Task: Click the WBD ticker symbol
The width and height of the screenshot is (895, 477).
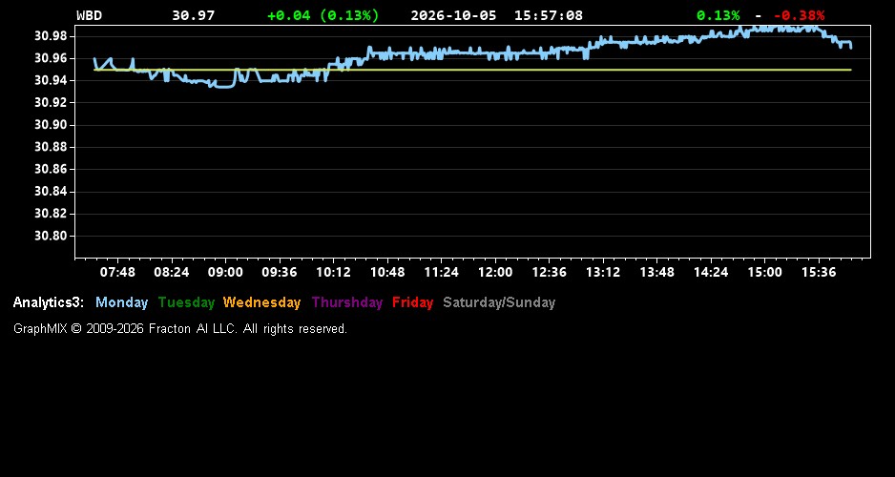Action: [89, 15]
